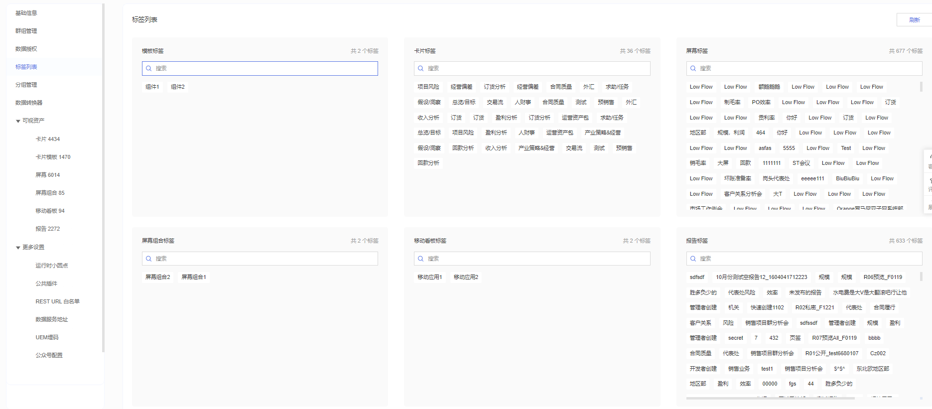Click the 1111111 screen tag

point(772,163)
